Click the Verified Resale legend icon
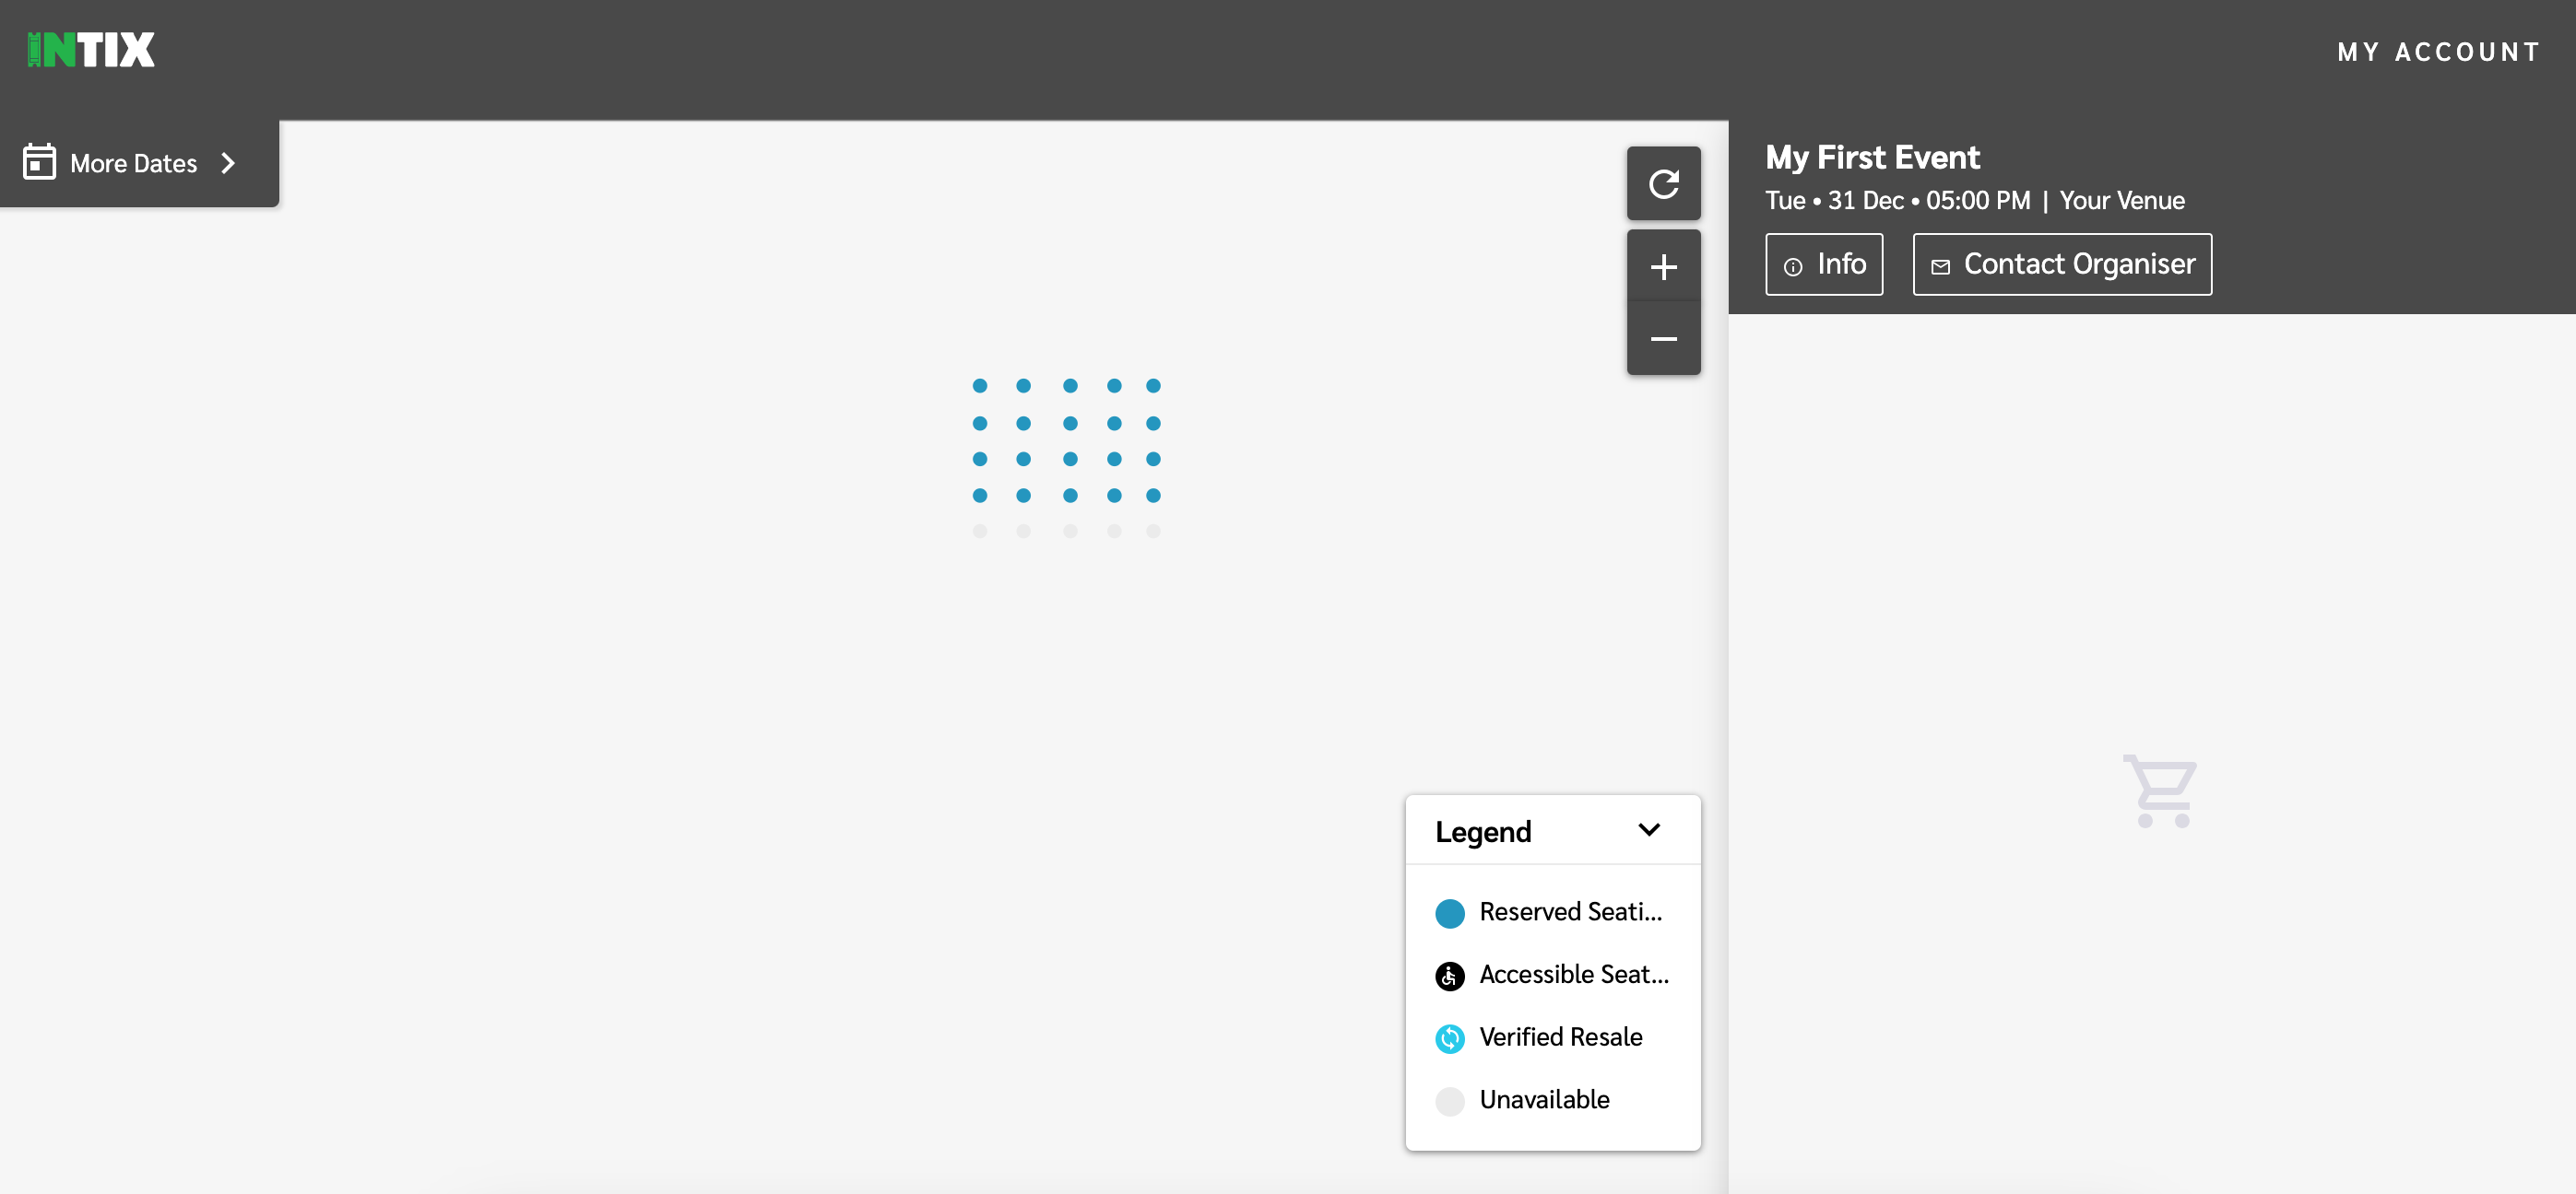Viewport: 2576px width, 1194px height. pos(1450,1038)
